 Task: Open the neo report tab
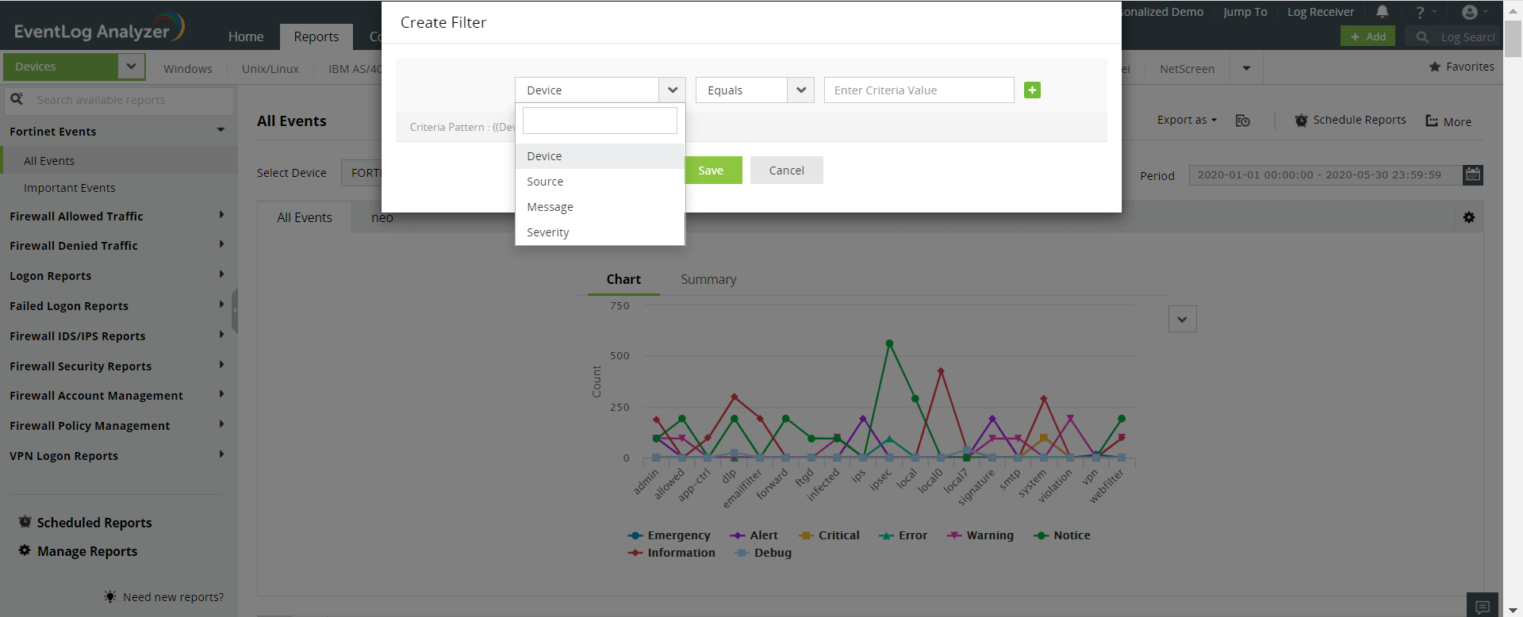pyautogui.click(x=382, y=217)
